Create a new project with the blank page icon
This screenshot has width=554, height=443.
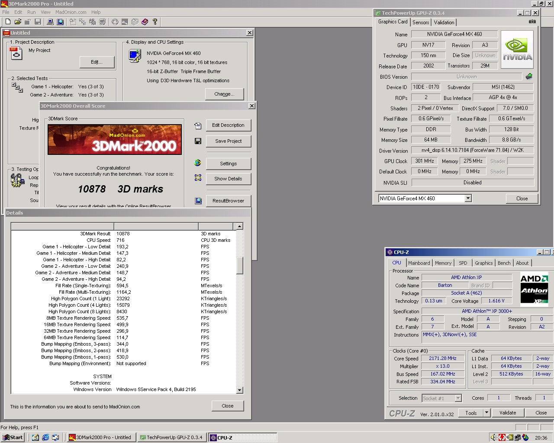8,22
